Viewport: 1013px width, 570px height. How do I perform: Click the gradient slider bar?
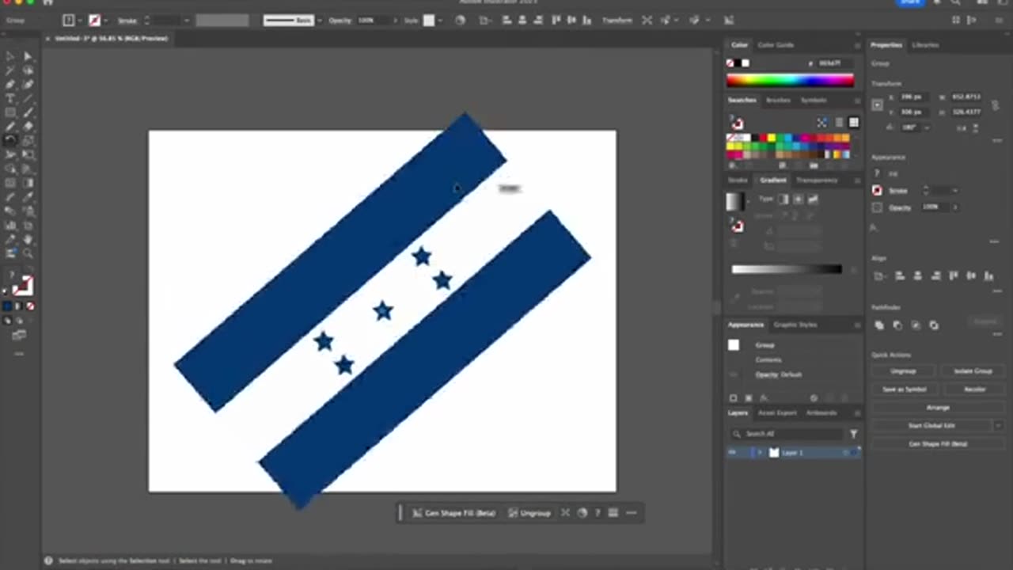[x=787, y=269]
